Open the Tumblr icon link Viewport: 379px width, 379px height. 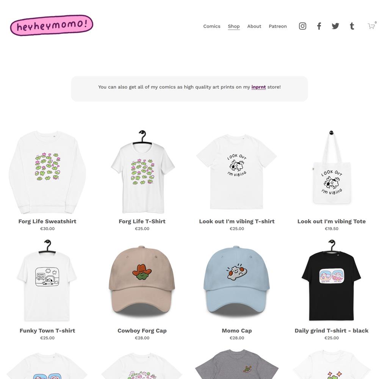[x=352, y=26]
